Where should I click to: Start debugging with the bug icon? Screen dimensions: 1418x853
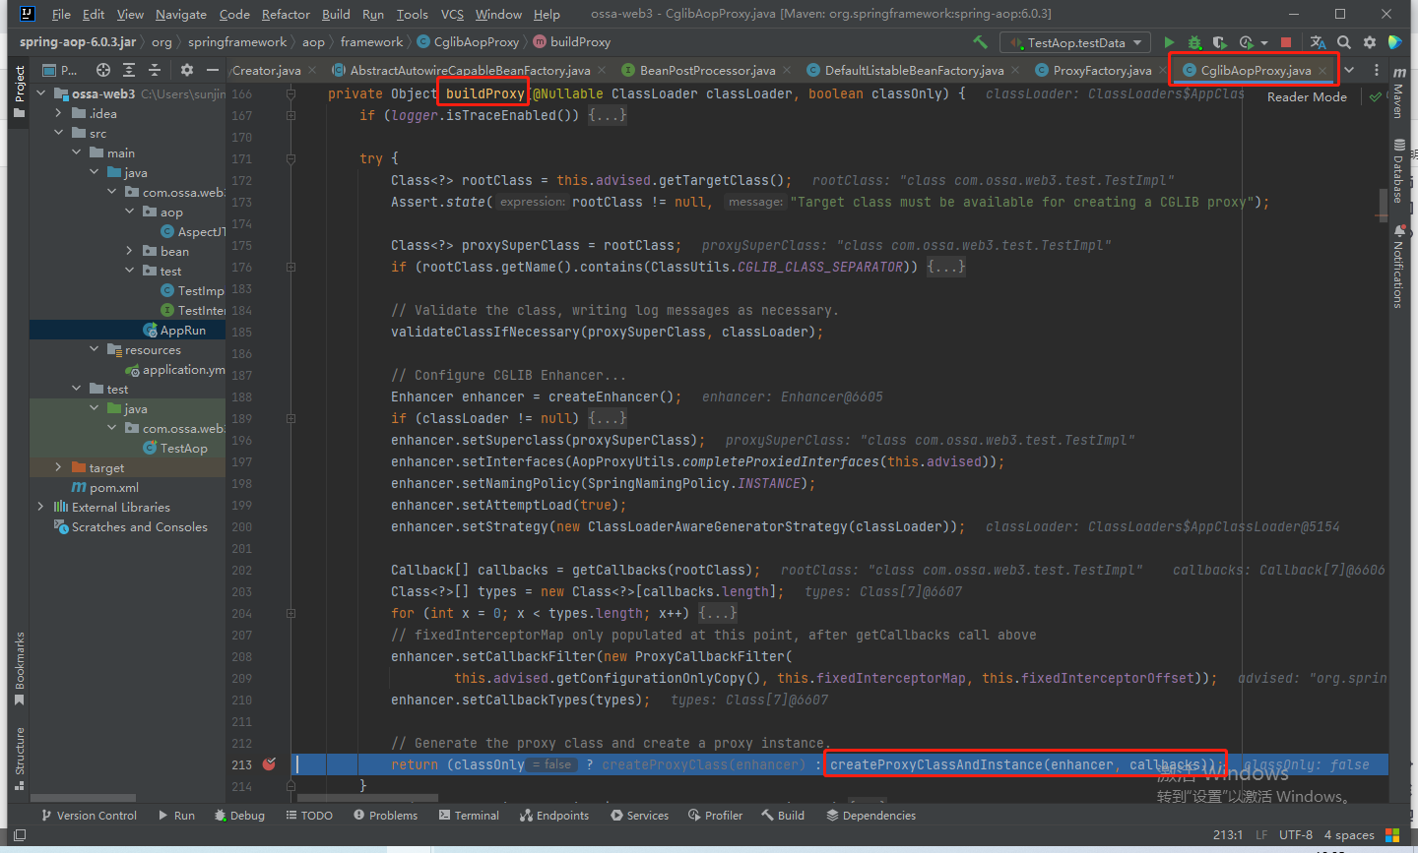coord(1194,42)
